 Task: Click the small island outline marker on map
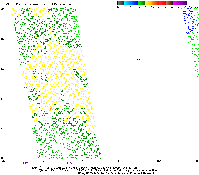point(139,59)
